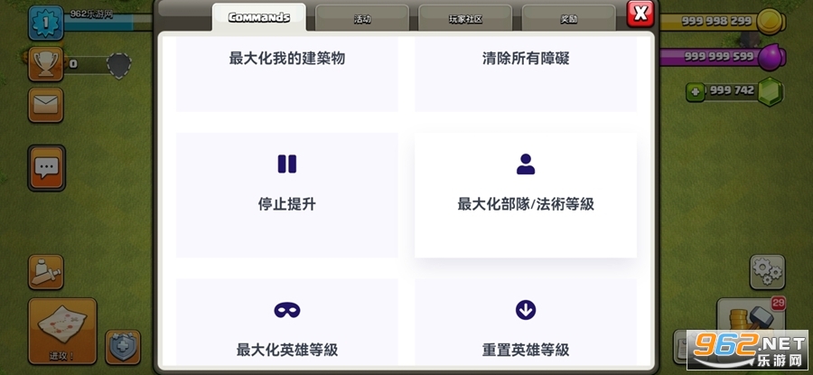The image size is (813, 375).
Task: Select 最大化我的建築物 command card
Action: pyautogui.click(x=286, y=74)
